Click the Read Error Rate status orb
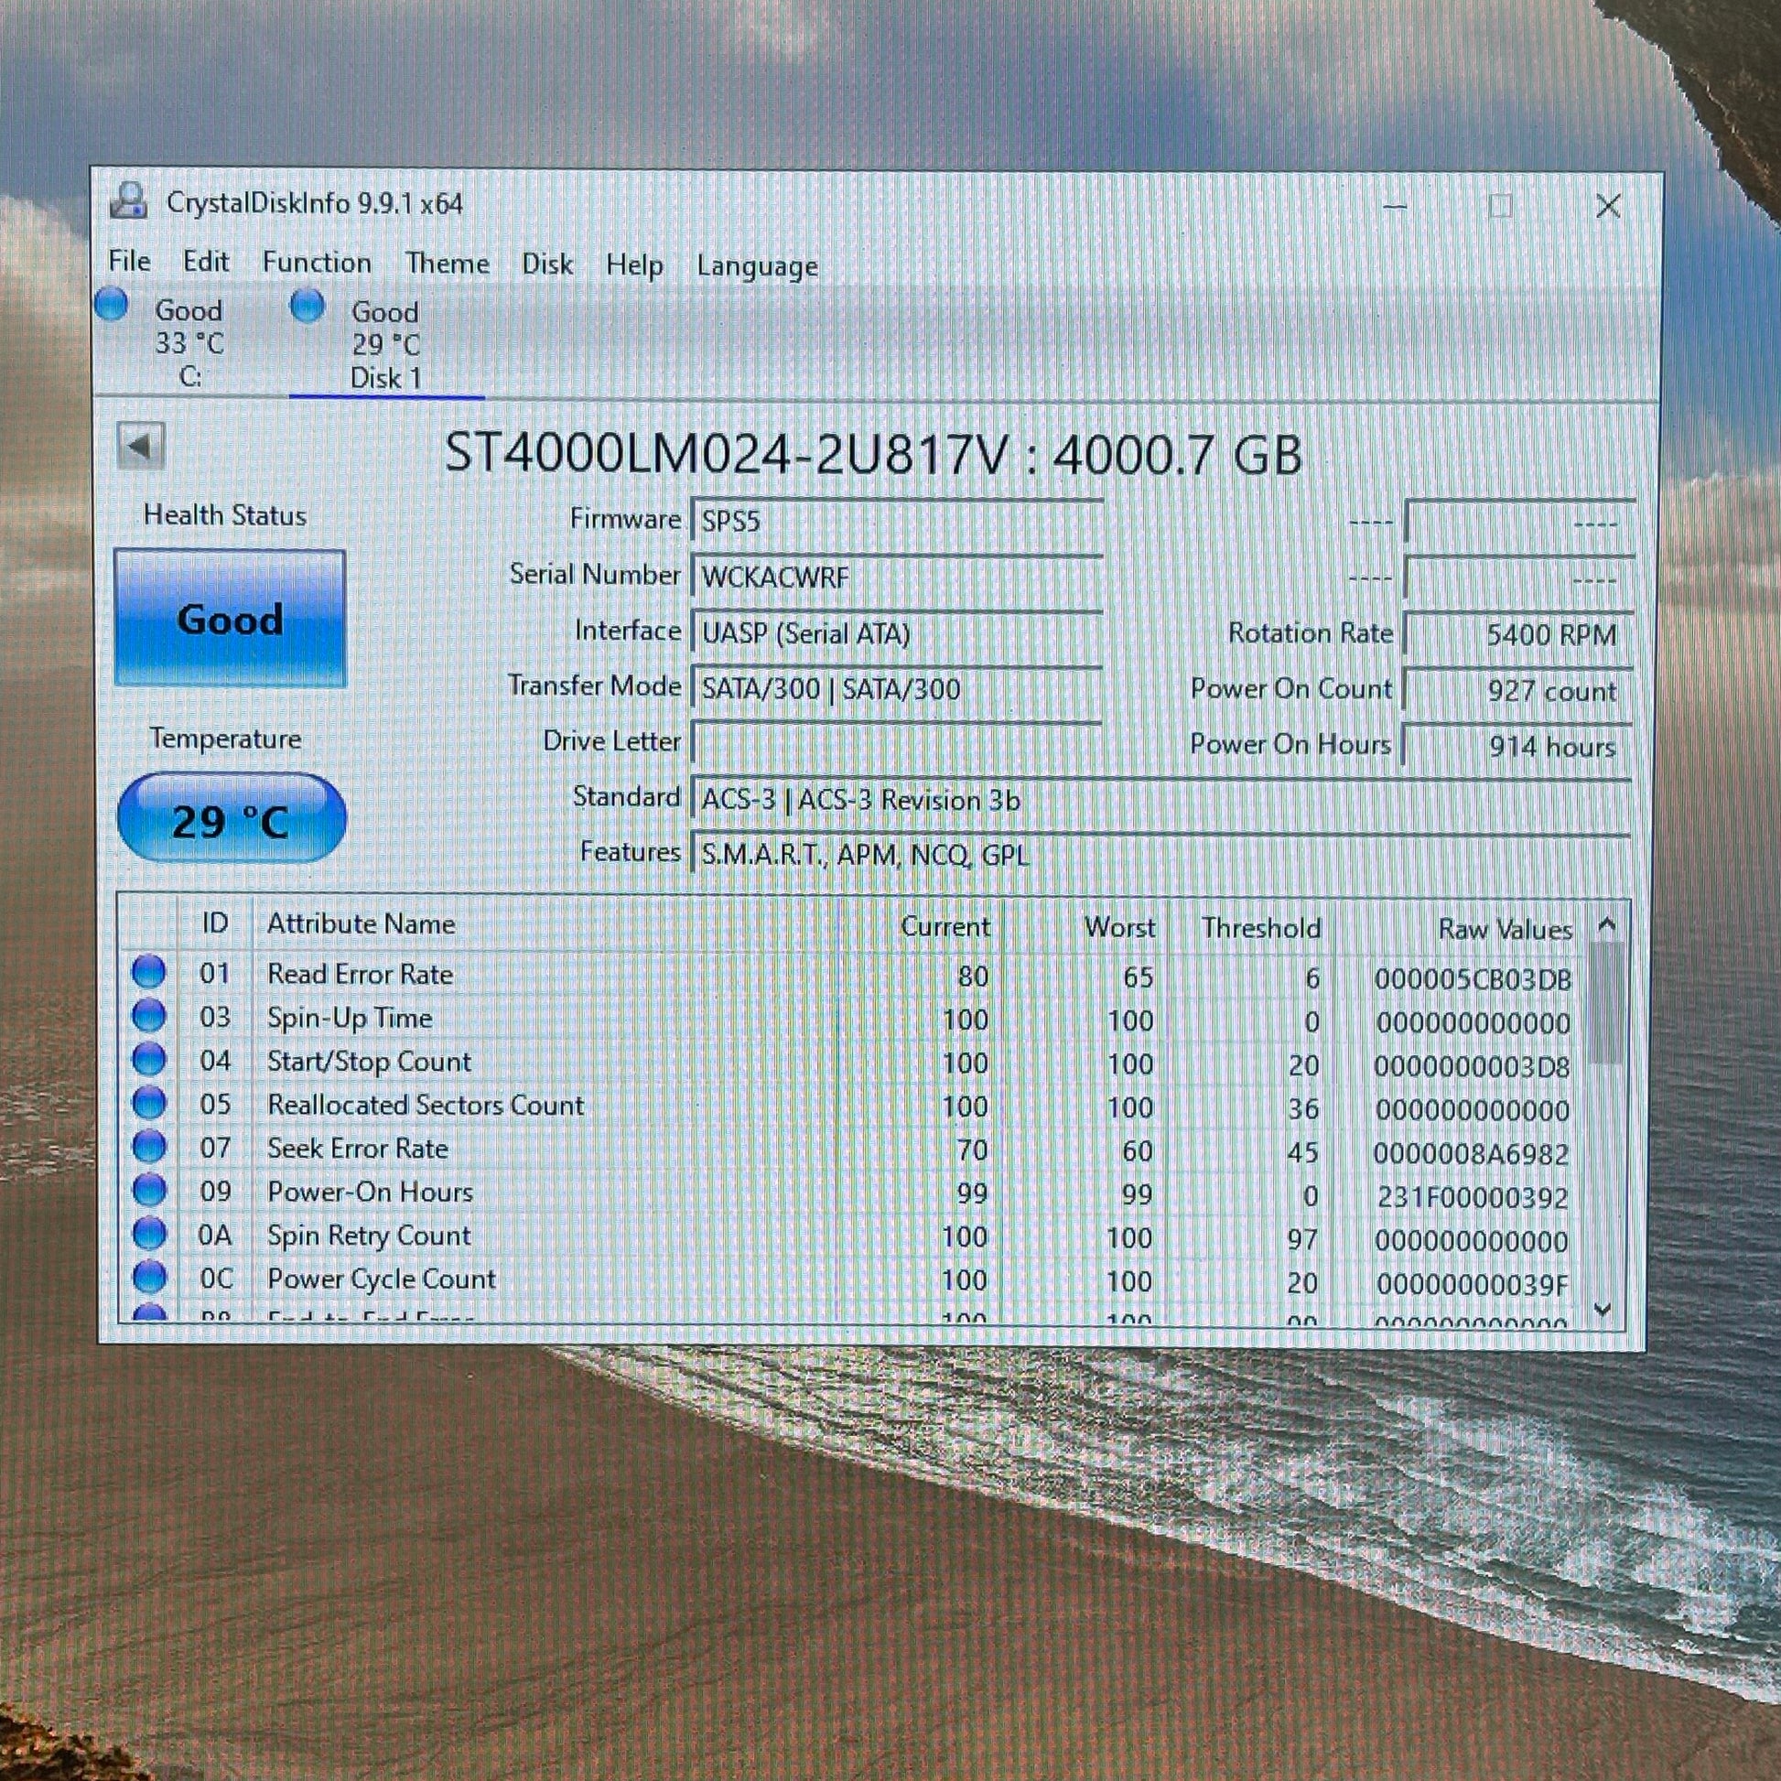Image resolution: width=1781 pixels, height=1781 pixels. 148,972
